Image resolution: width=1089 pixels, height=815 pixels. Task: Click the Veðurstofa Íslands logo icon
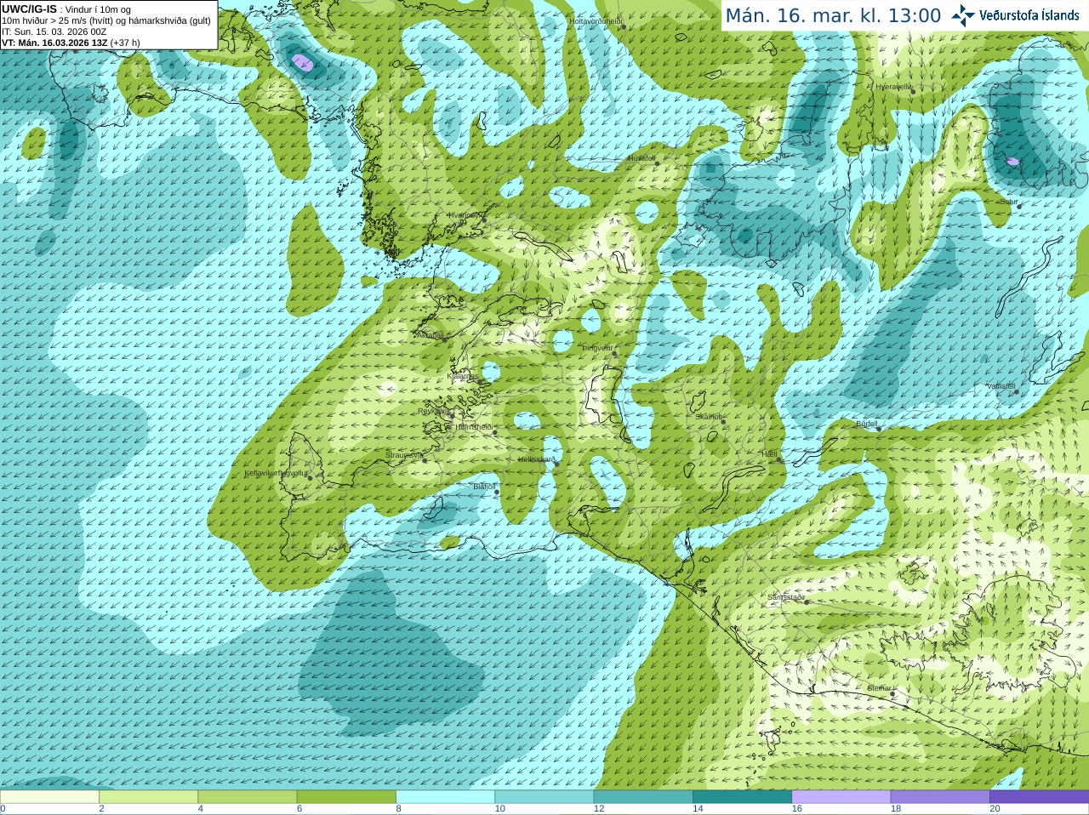pos(962,15)
